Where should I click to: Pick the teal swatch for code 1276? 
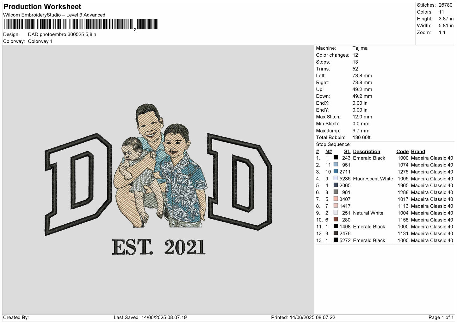point(336,171)
